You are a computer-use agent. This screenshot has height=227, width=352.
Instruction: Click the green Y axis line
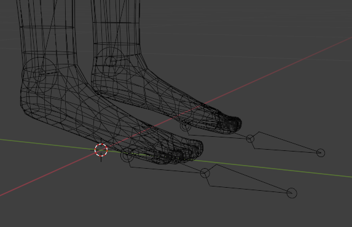270,167
